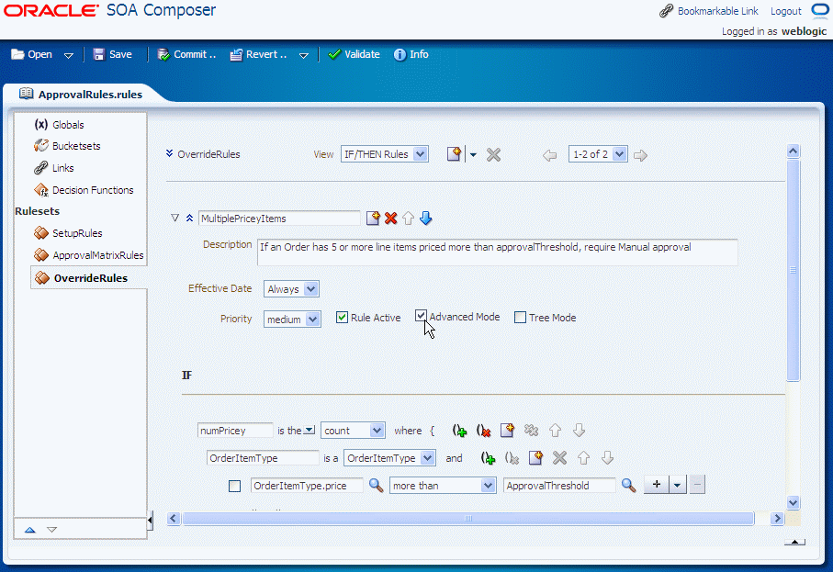Click the vertical scrollbar thumb
Viewport: 833px width, 572px height.
point(793,270)
